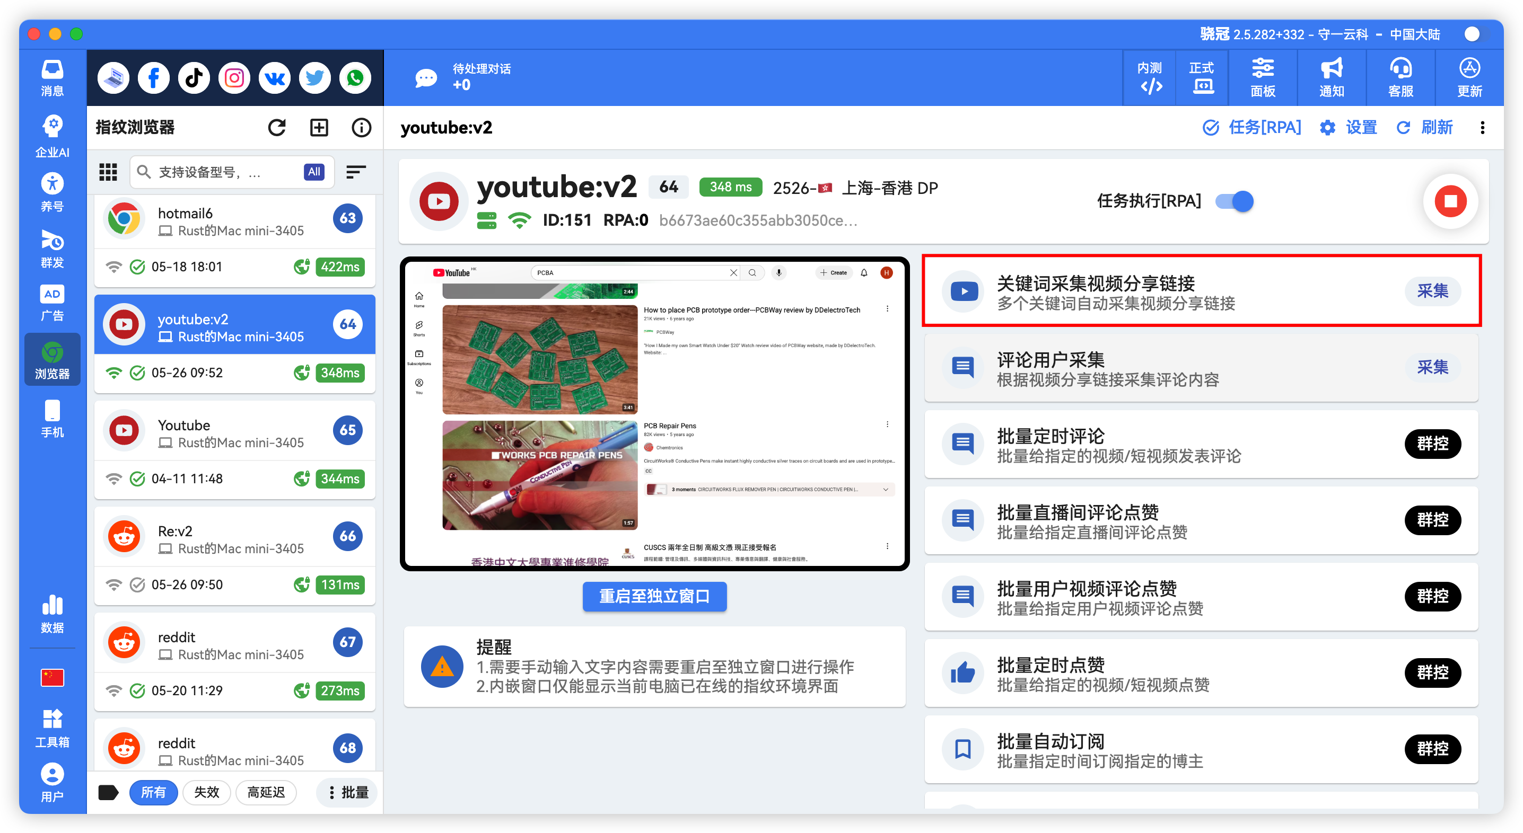
Task: Select the Facebook platform icon
Action: [x=153, y=77]
